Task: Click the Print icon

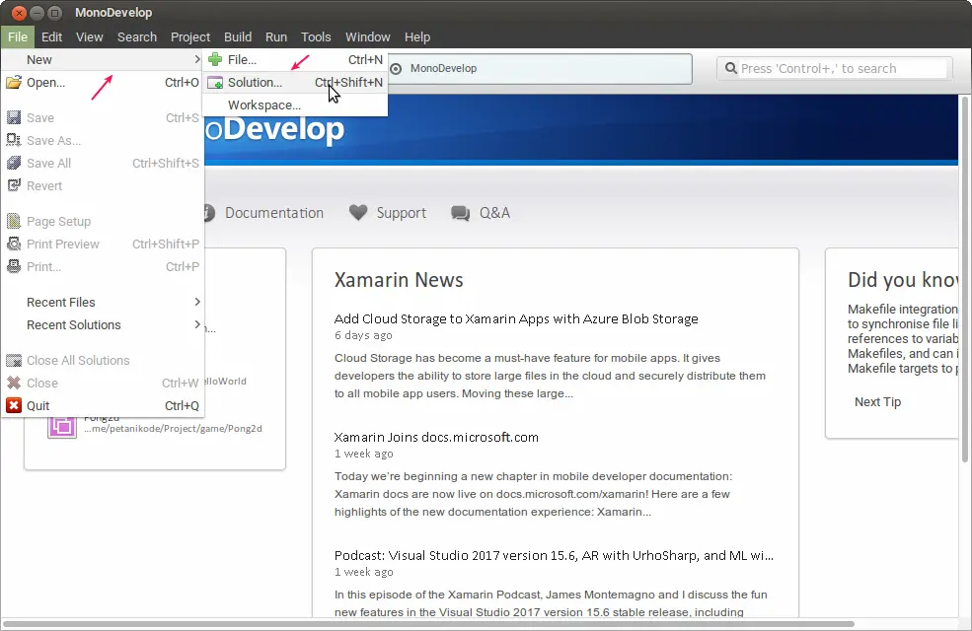Action: [x=16, y=266]
